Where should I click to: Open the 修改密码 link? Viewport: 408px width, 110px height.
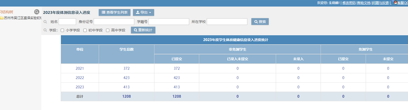[349, 3]
